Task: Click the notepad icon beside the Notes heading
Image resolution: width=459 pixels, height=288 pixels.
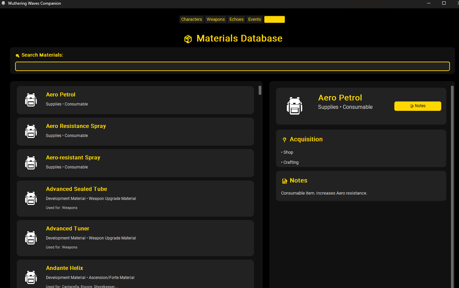Action: click(284, 181)
